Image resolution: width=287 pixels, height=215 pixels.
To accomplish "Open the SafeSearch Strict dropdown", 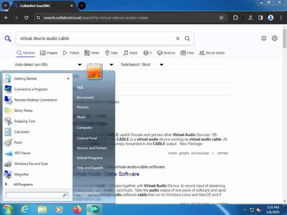I will tap(142, 65).
